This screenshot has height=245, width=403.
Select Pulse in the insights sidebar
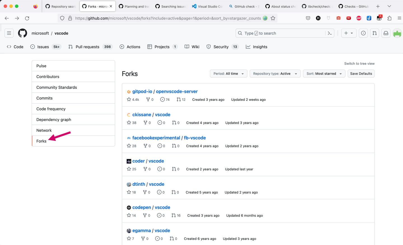pyautogui.click(x=73, y=66)
